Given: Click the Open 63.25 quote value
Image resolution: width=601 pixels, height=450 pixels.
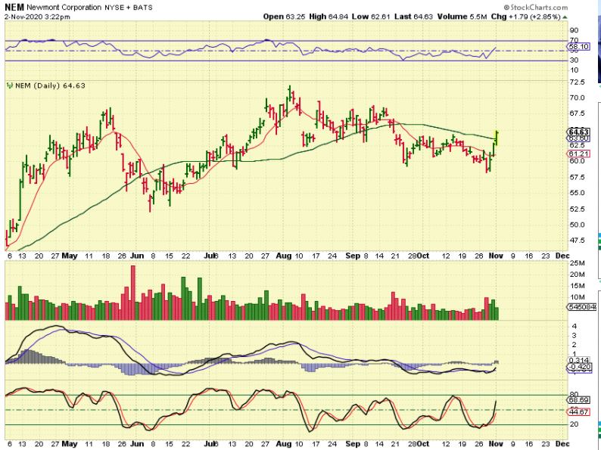Looking at the screenshot, I should [x=286, y=17].
